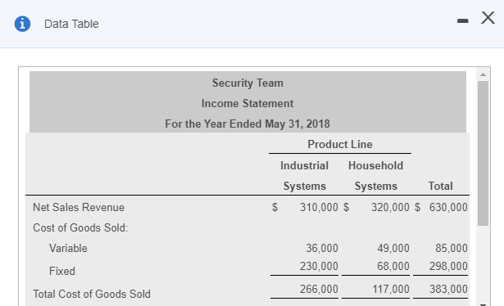
Task: Click the 'Fixed' row label
Action: point(62,271)
